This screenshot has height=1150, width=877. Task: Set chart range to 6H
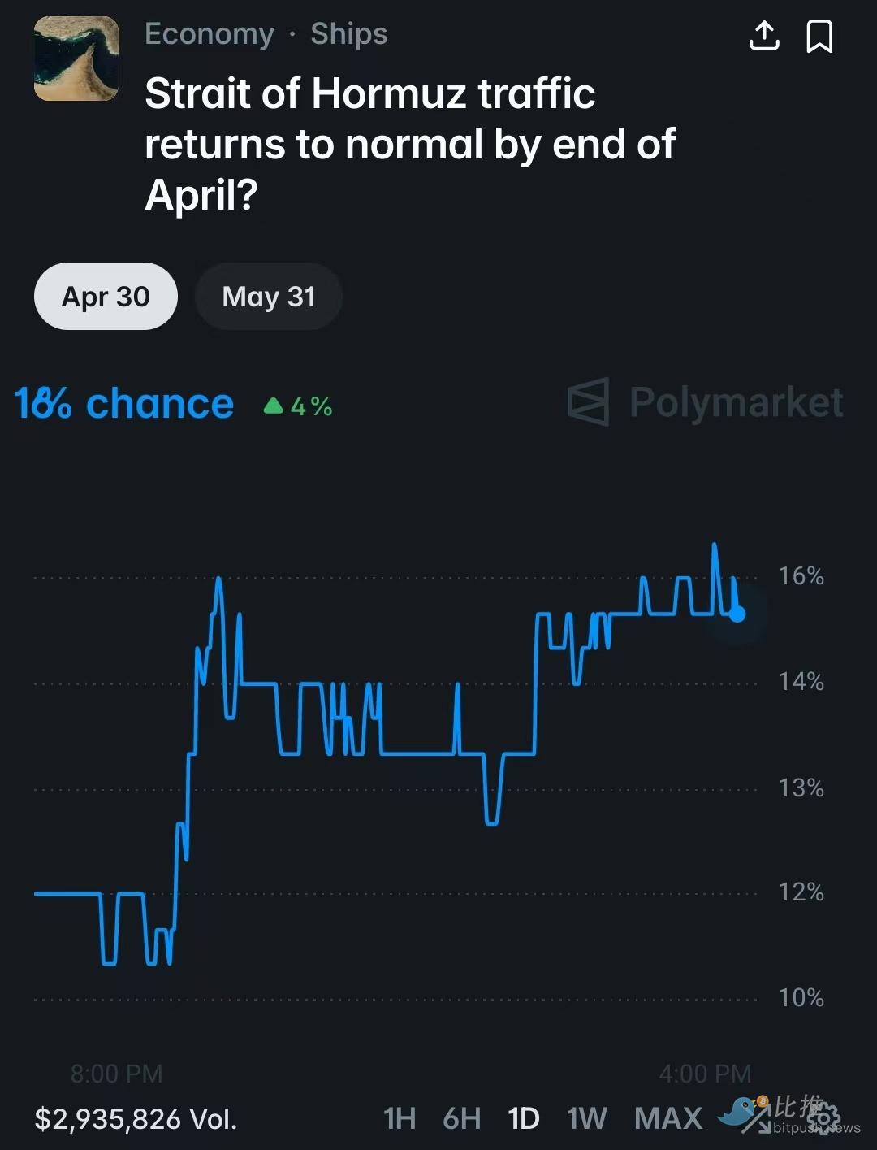(x=461, y=1119)
